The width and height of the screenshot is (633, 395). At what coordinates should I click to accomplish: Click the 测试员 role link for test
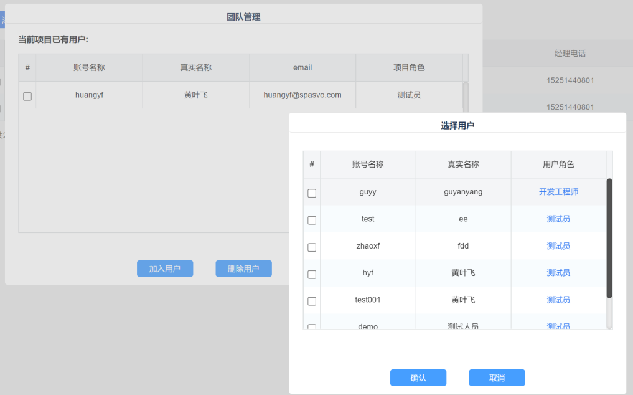coord(558,219)
